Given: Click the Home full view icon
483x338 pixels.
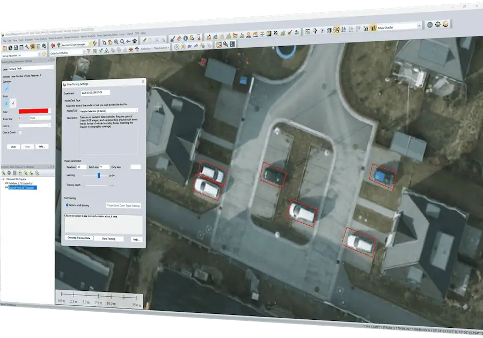Looking at the screenshot, I should [135, 41].
